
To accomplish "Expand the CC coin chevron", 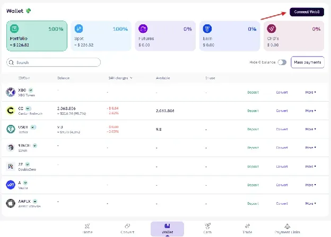I will [x=28, y=108].
